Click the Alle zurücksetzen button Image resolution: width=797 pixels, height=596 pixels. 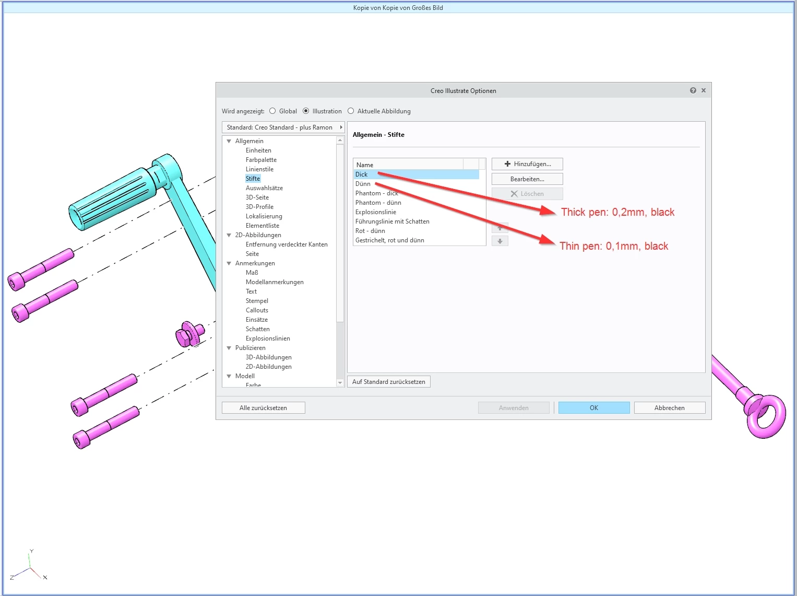coord(264,408)
